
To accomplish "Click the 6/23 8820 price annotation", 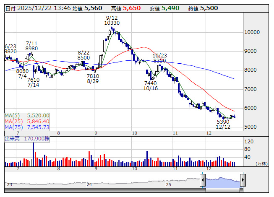I will (x=10, y=49).
